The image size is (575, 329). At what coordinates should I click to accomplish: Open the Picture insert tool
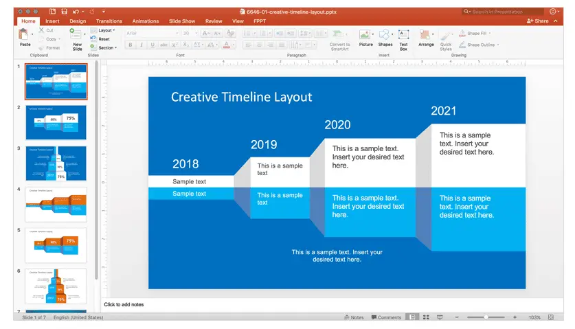tap(365, 38)
